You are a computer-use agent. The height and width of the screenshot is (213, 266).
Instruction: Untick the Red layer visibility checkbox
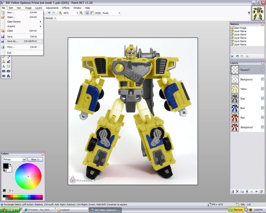(262, 117)
